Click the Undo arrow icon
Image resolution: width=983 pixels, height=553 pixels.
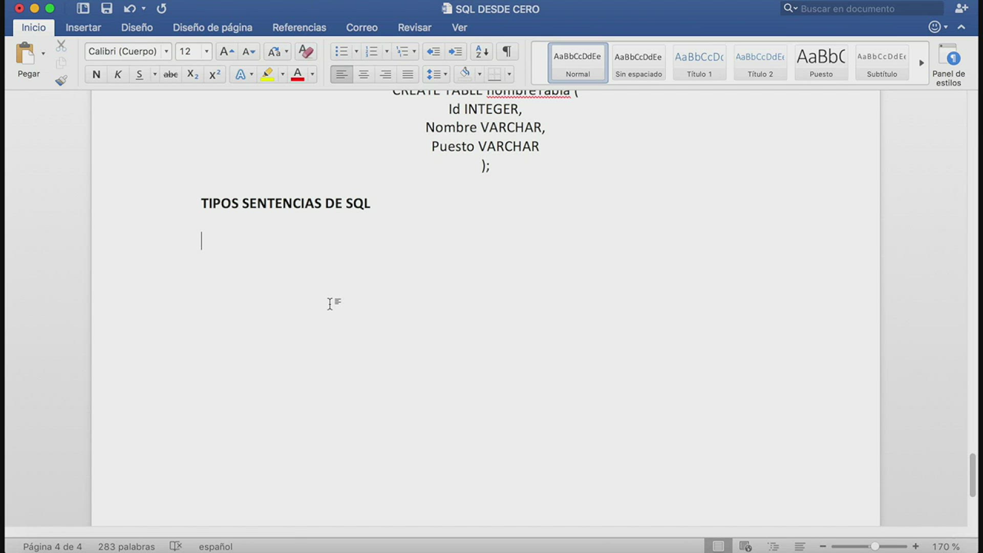(x=129, y=8)
